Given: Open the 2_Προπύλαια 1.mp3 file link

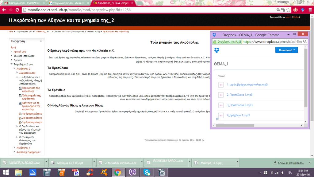Looking at the screenshot, I should click(239, 95).
